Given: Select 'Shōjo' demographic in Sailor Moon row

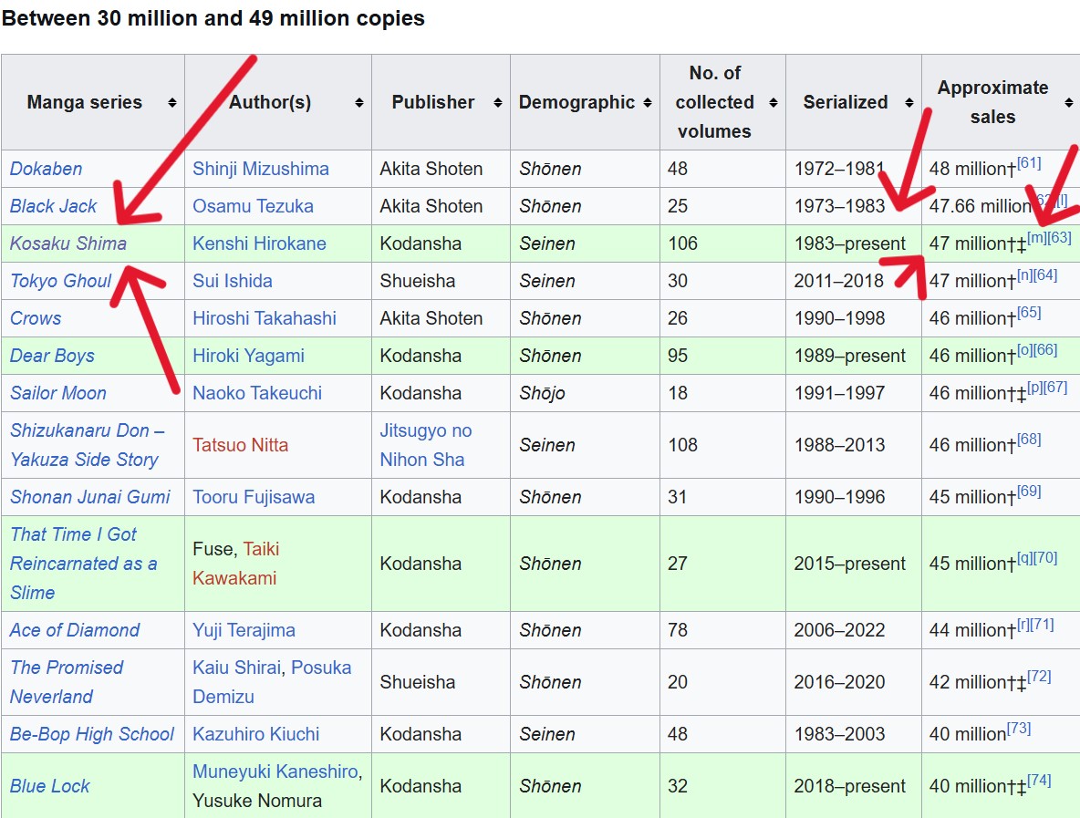Looking at the screenshot, I should 542,393.
